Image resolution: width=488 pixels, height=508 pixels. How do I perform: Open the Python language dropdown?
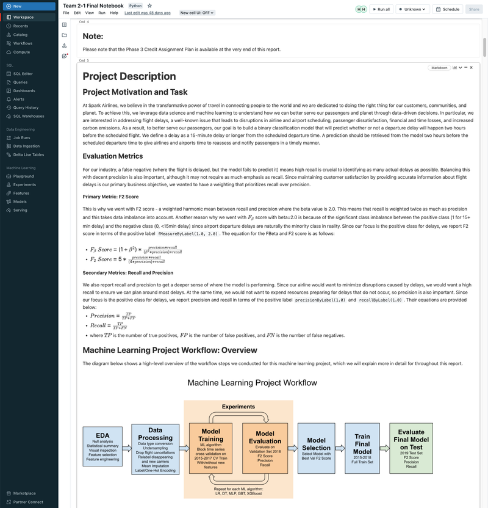[x=135, y=5]
